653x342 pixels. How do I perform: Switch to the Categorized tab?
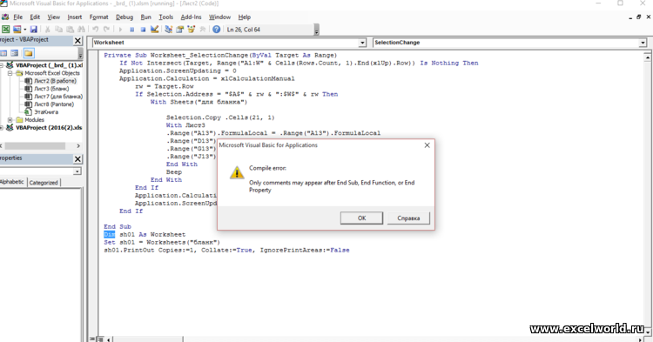[x=44, y=182]
